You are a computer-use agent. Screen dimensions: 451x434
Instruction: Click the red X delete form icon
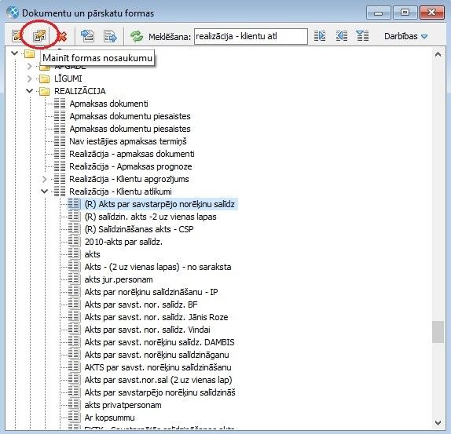62,36
